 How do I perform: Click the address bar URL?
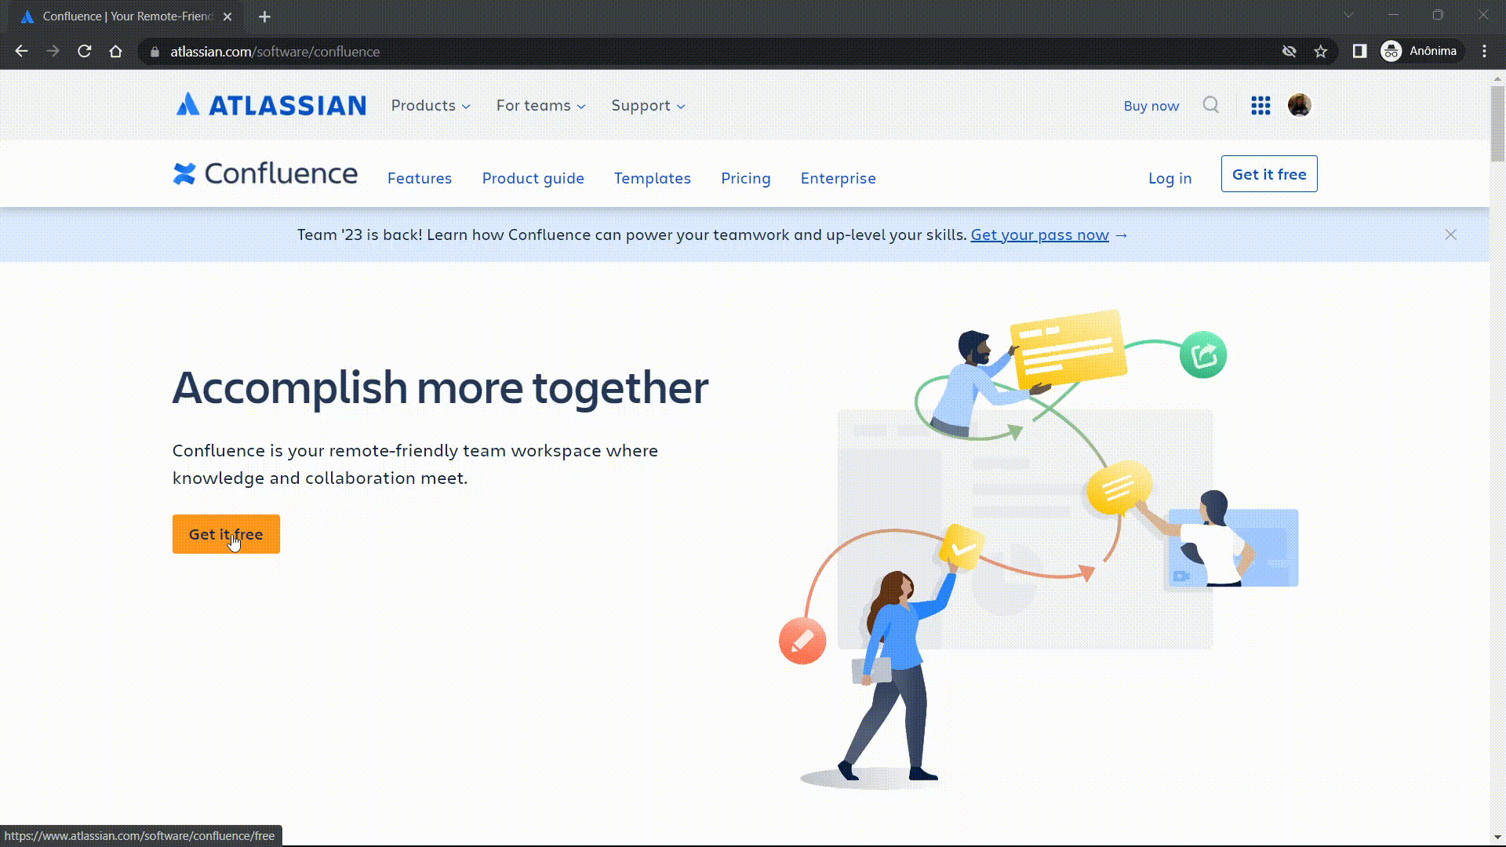click(275, 52)
